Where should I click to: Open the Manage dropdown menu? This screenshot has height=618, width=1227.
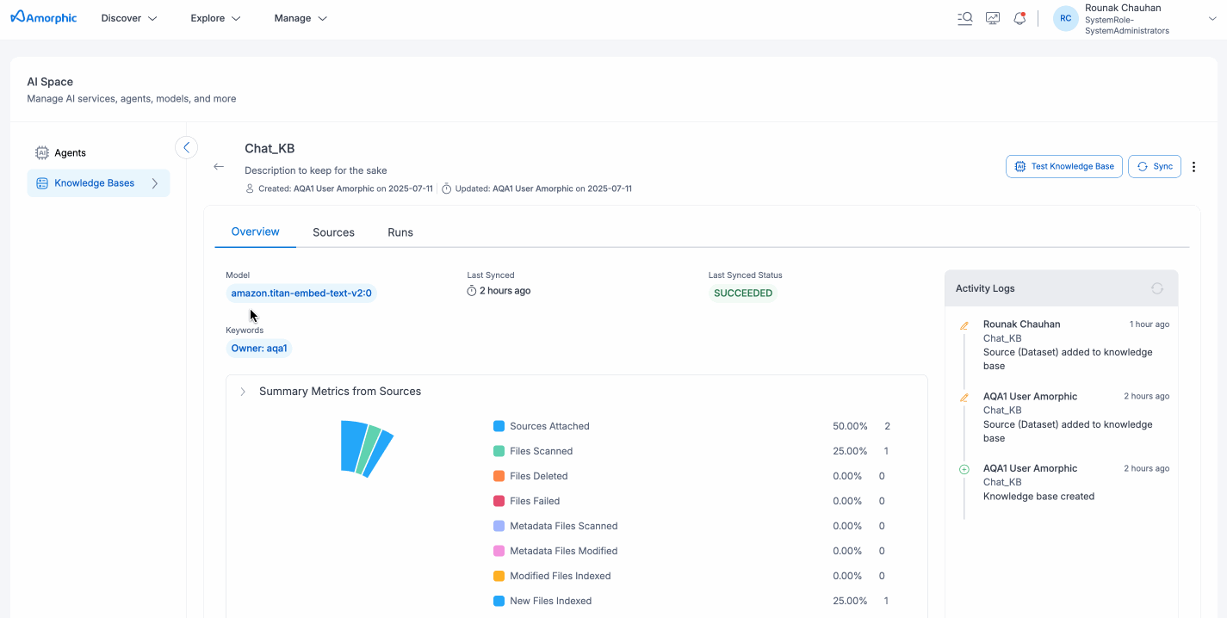(301, 18)
